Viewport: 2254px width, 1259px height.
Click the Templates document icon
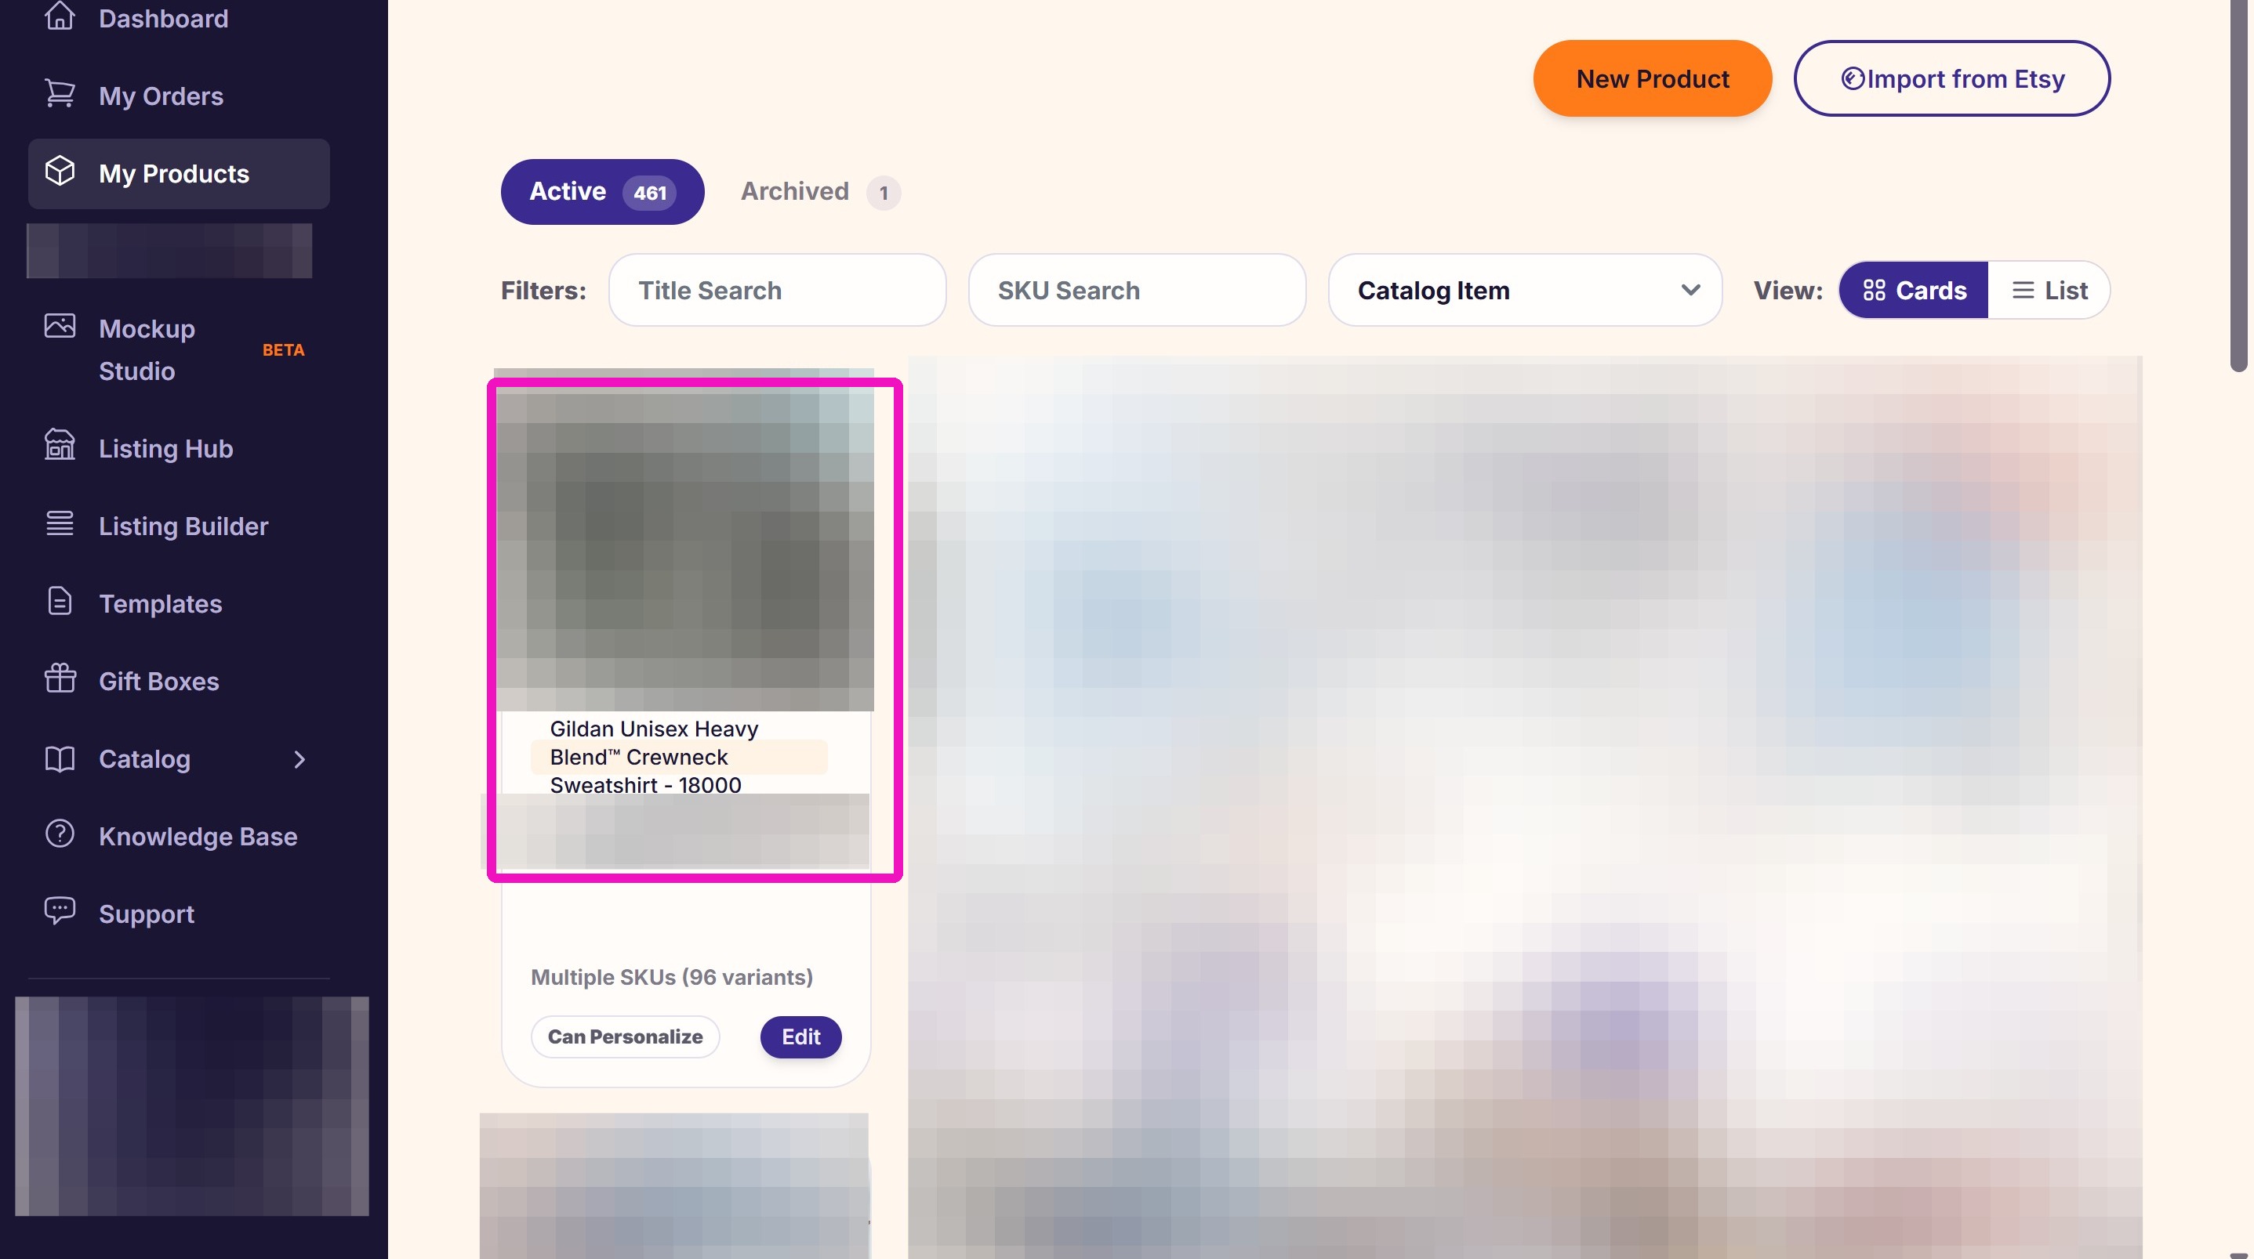(x=60, y=602)
